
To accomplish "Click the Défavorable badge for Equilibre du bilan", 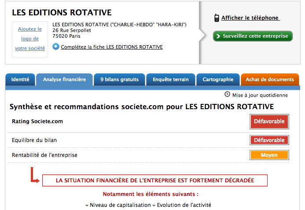I will (269, 140).
